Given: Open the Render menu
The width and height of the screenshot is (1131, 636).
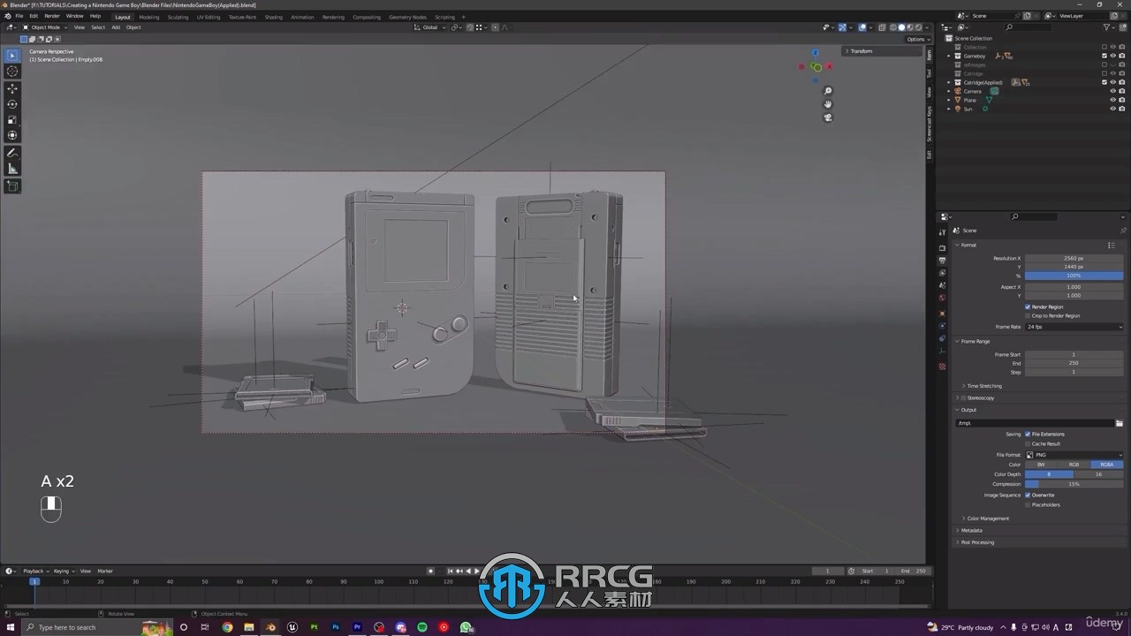Looking at the screenshot, I should (52, 16).
